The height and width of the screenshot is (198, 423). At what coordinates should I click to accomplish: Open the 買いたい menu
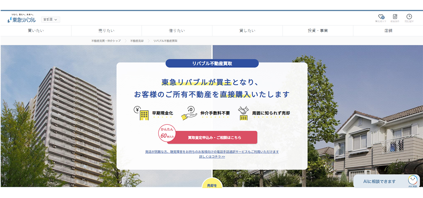36,31
